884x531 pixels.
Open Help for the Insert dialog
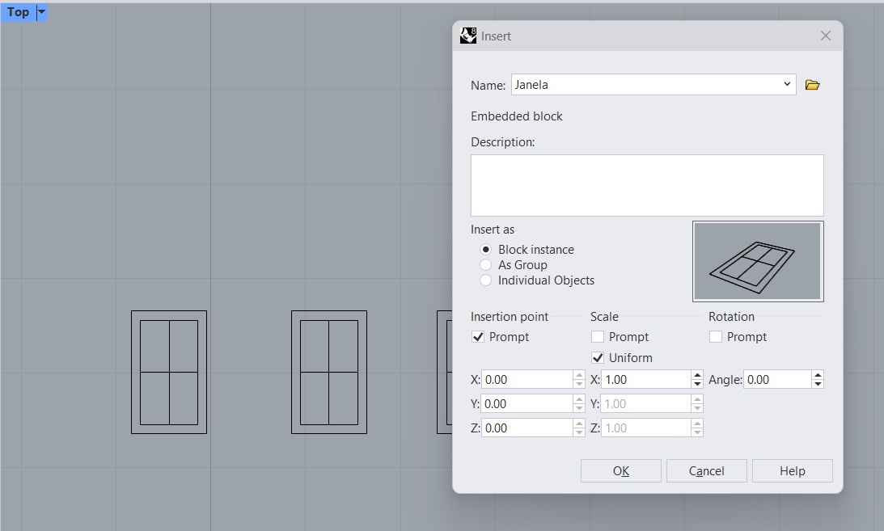click(x=792, y=471)
